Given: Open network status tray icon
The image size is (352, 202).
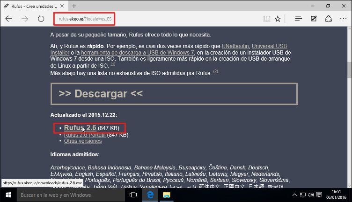Looking at the screenshot, I should coord(302,195).
